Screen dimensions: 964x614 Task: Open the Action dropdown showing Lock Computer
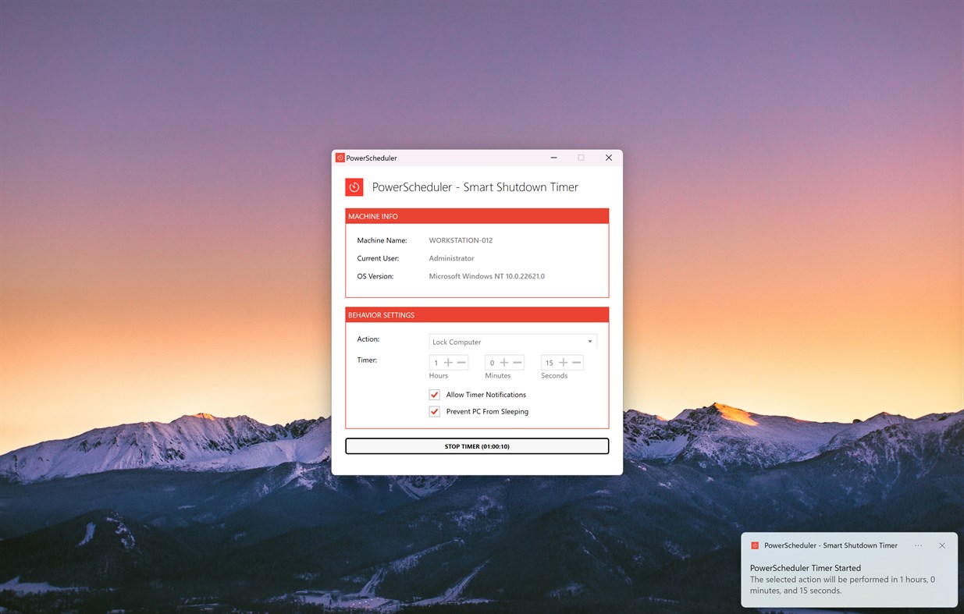tap(513, 342)
